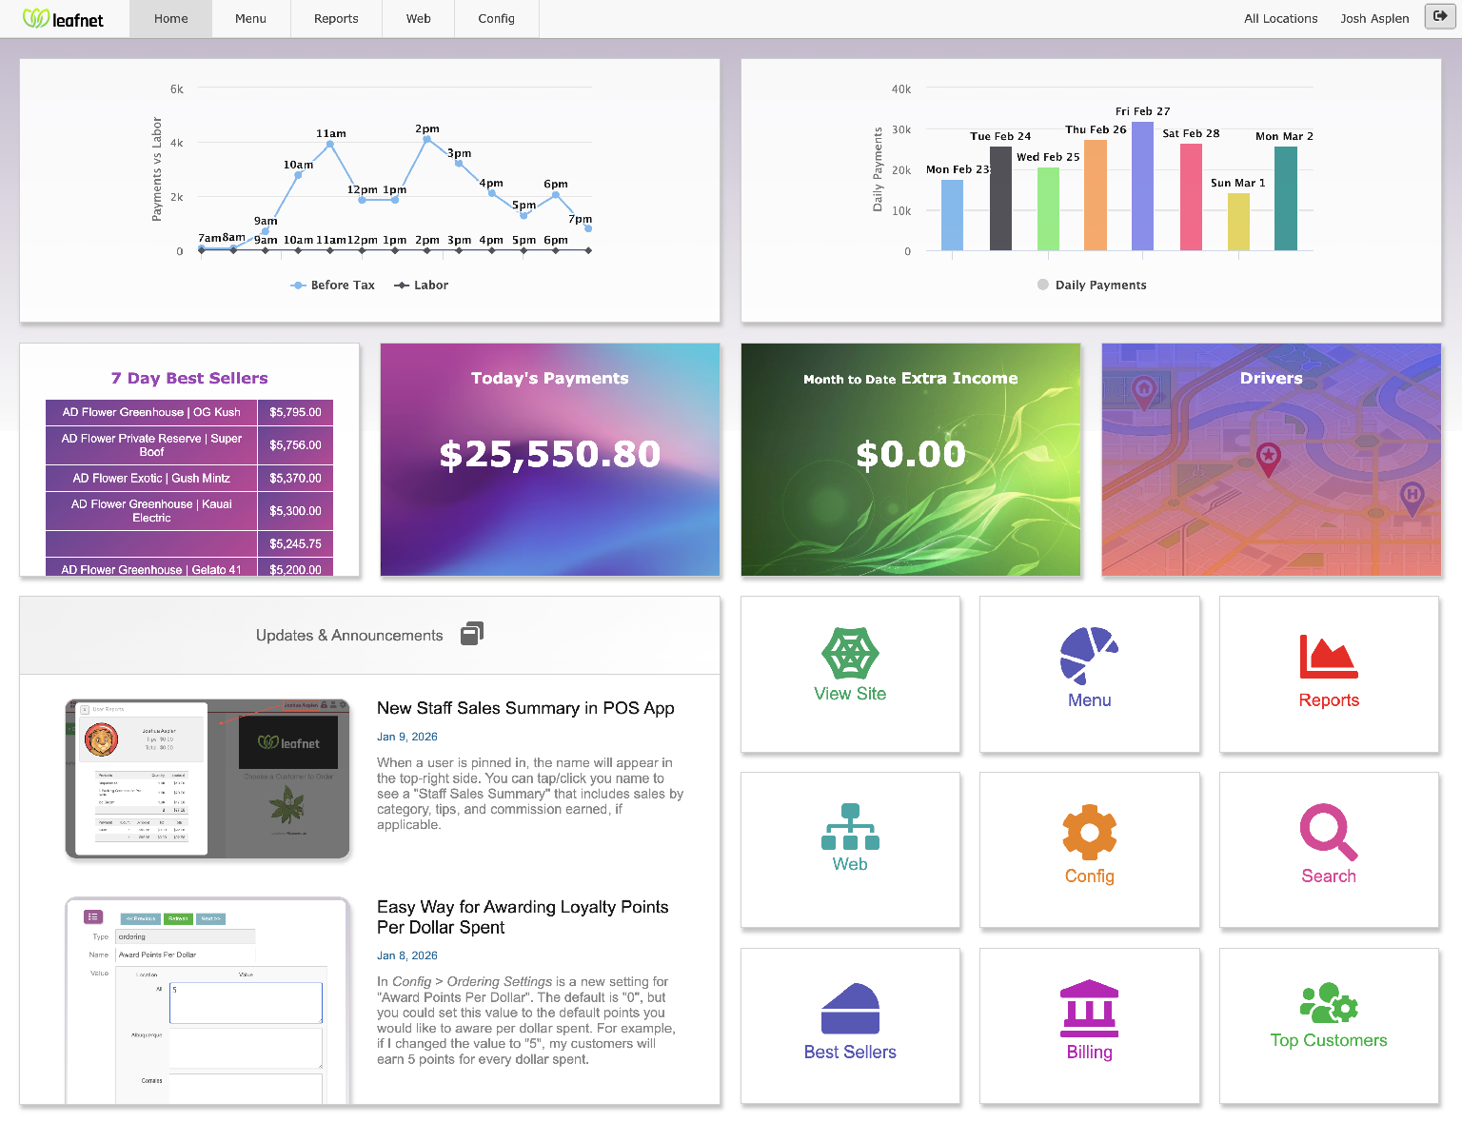Open the Best Sellers cake icon tile
The height and width of the screenshot is (1142, 1462).
[x=850, y=1009]
